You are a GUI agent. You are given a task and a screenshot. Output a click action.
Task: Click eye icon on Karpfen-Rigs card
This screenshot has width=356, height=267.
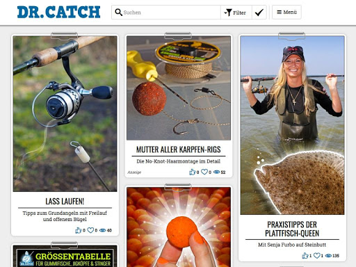(x=216, y=172)
